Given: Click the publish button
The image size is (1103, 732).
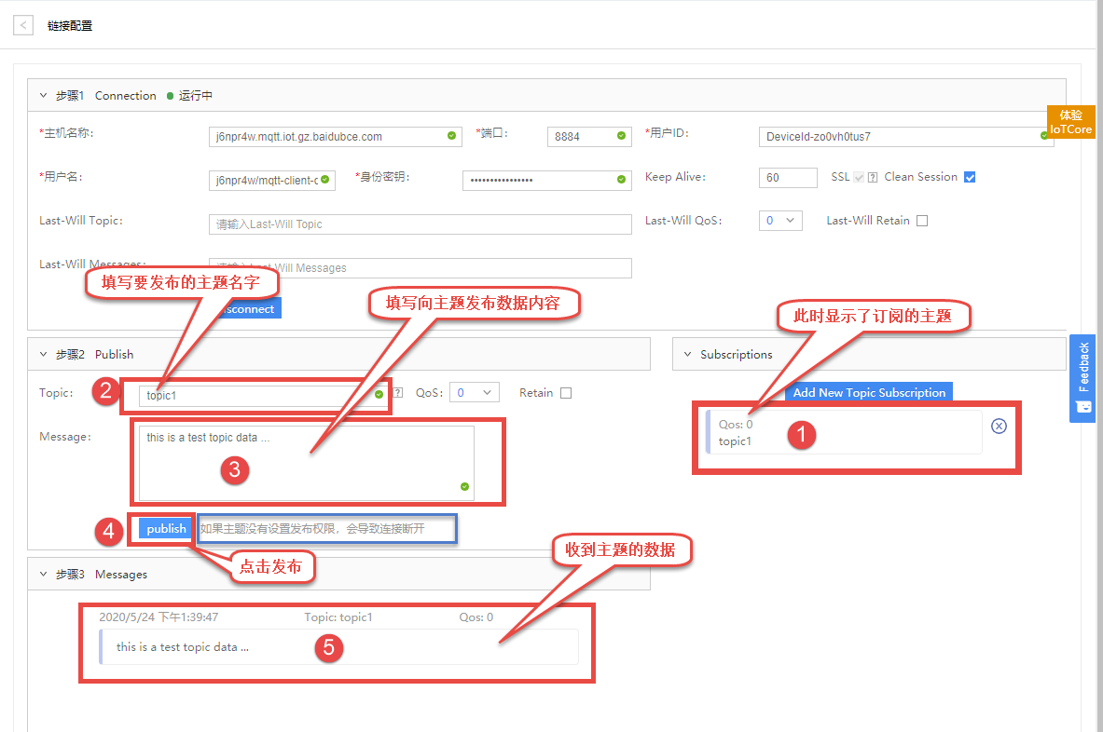Looking at the screenshot, I should pos(166,528).
